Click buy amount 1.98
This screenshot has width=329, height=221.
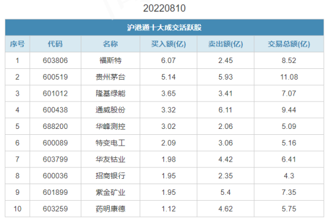point(168,159)
